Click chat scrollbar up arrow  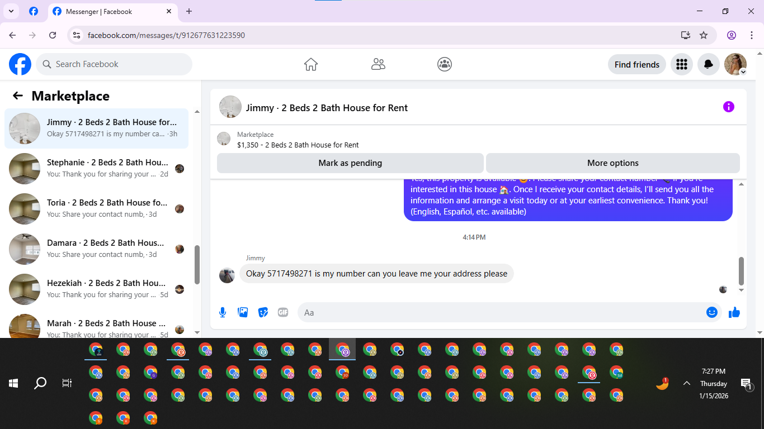tap(742, 184)
